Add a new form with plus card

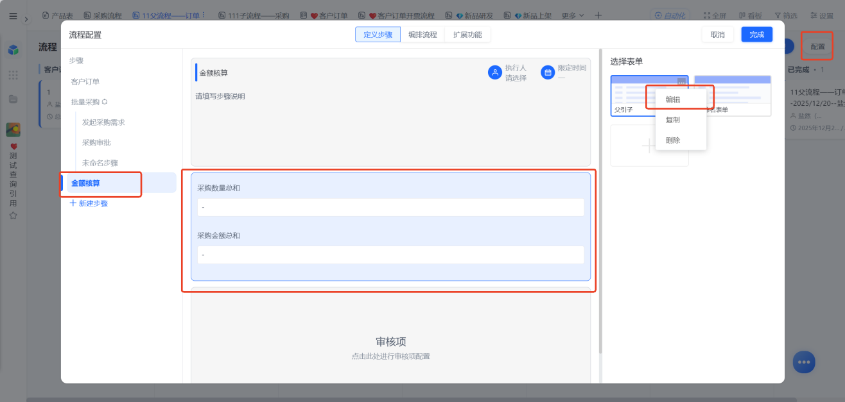tap(649, 146)
